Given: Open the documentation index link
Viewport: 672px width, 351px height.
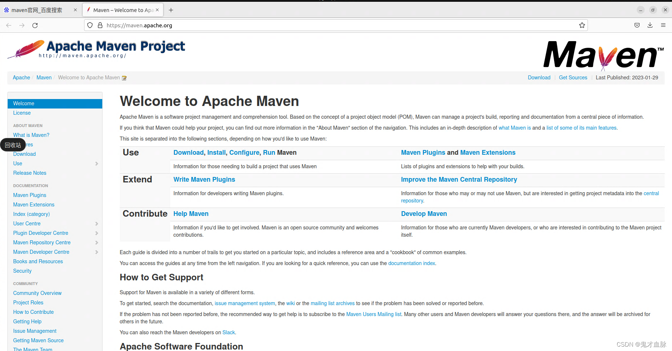Looking at the screenshot, I should [412, 263].
